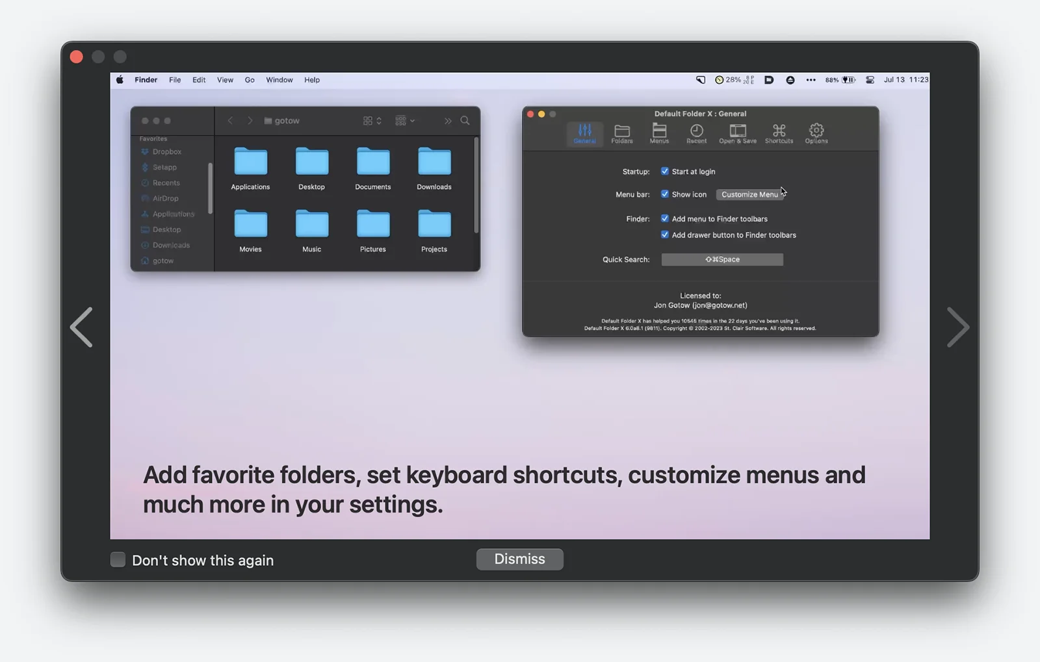Open the File menu
The width and height of the screenshot is (1040, 662).
point(175,80)
